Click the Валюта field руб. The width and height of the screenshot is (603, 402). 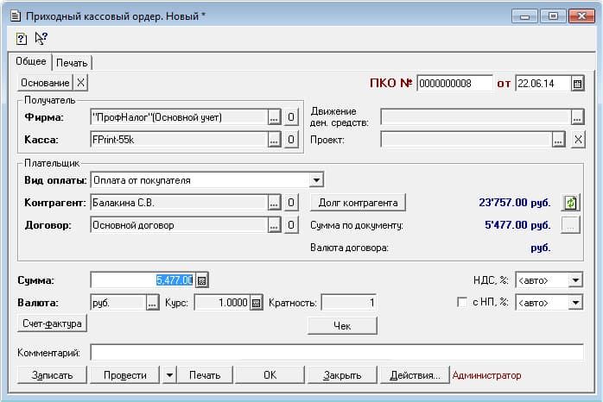(118, 303)
